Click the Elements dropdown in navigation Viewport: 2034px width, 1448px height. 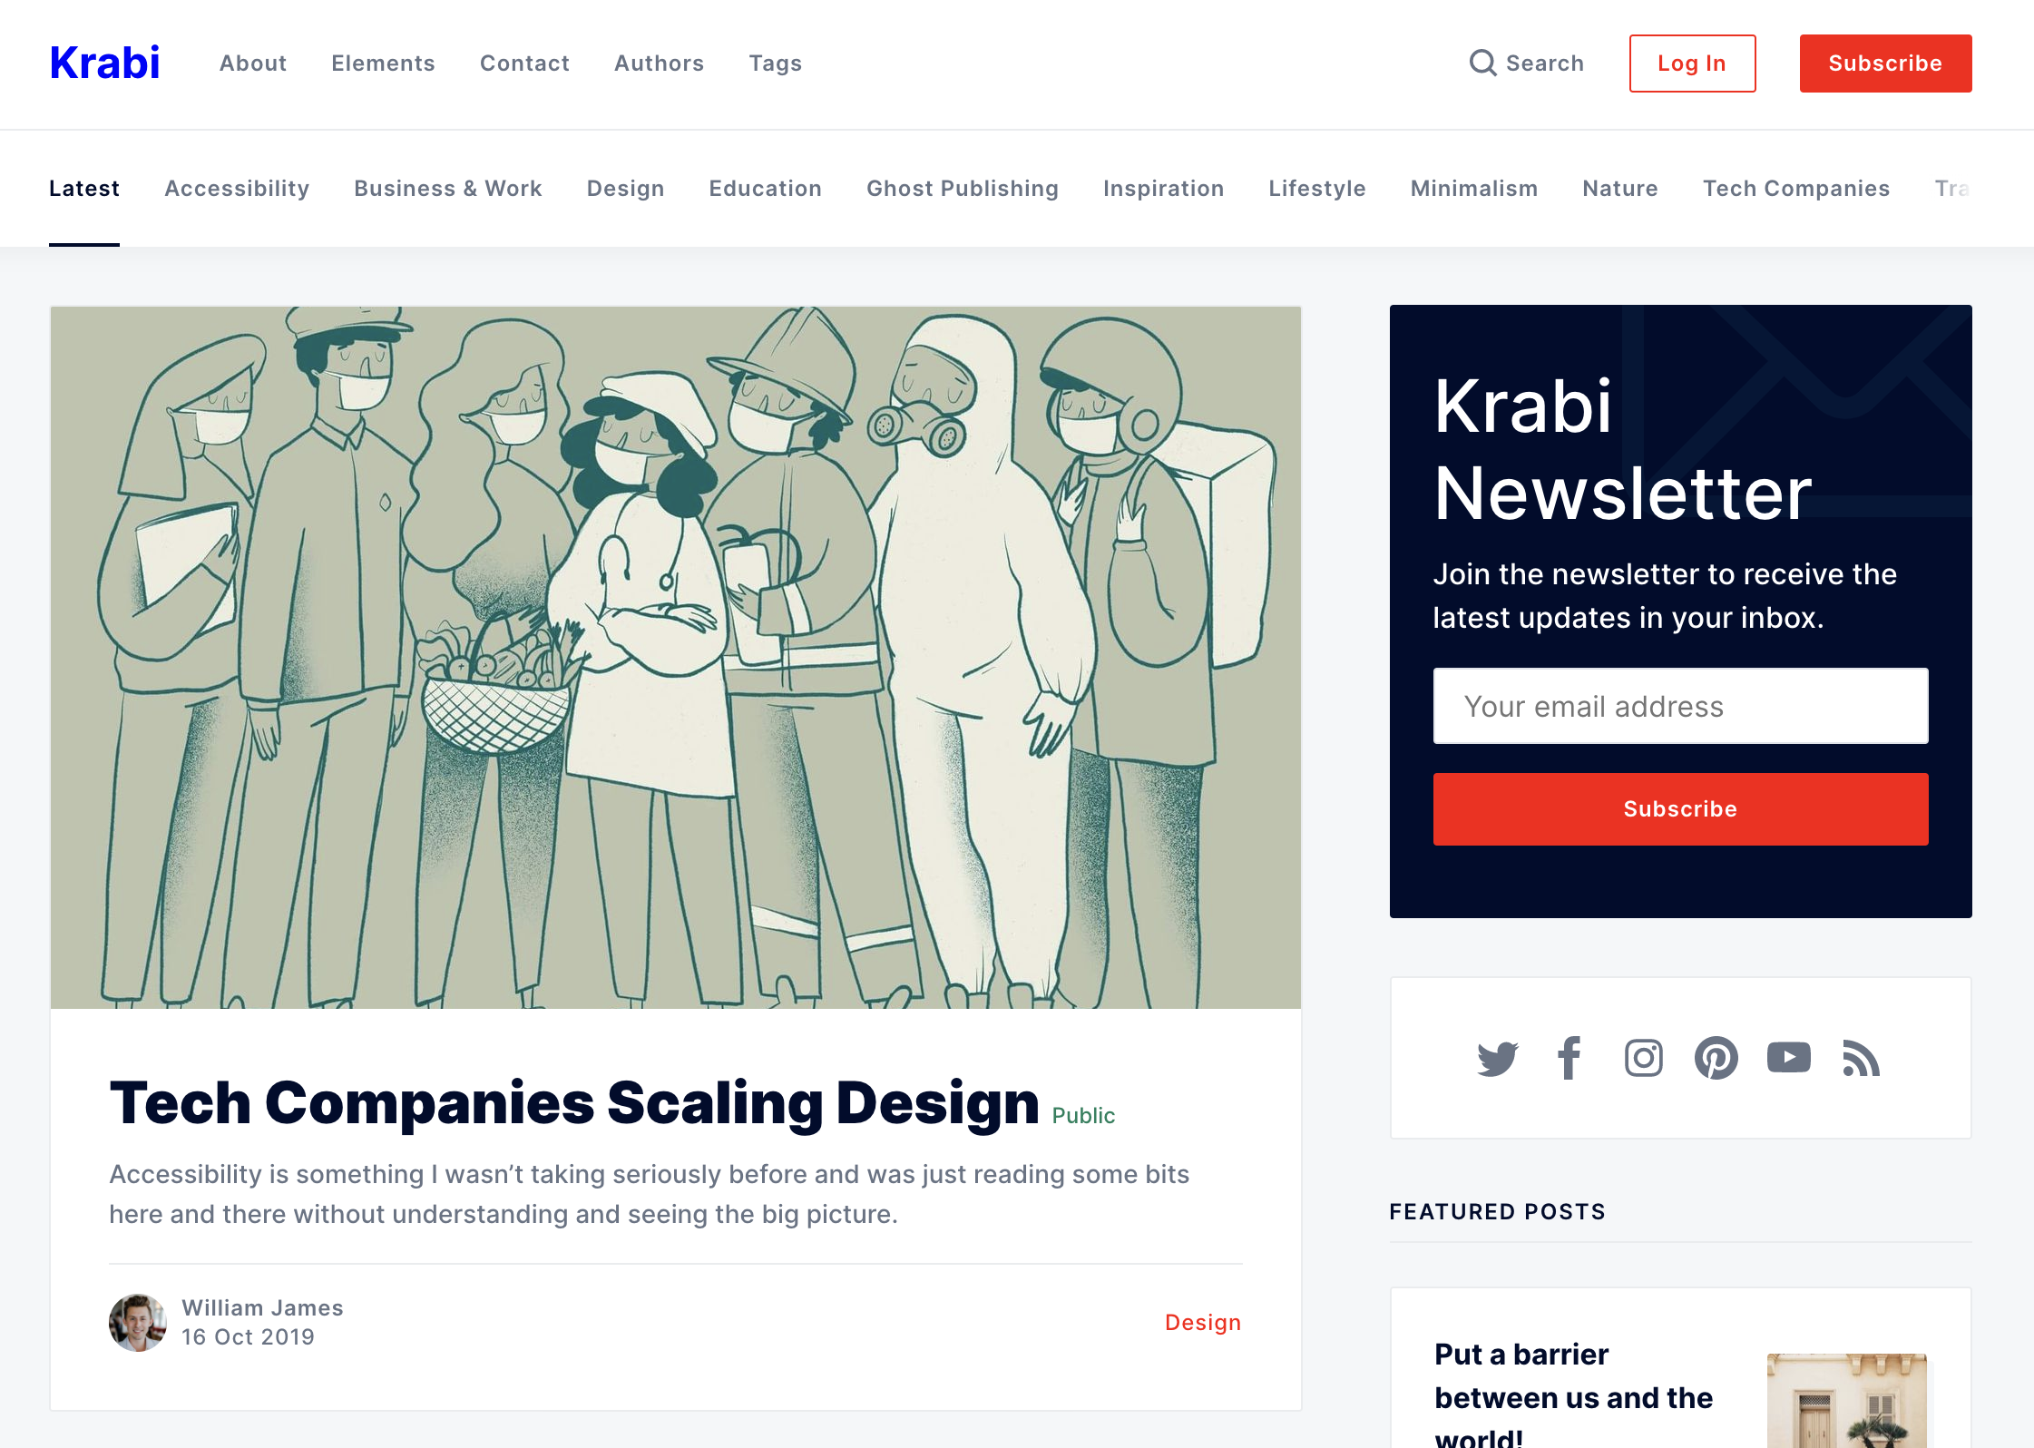[x=382, y=63]
